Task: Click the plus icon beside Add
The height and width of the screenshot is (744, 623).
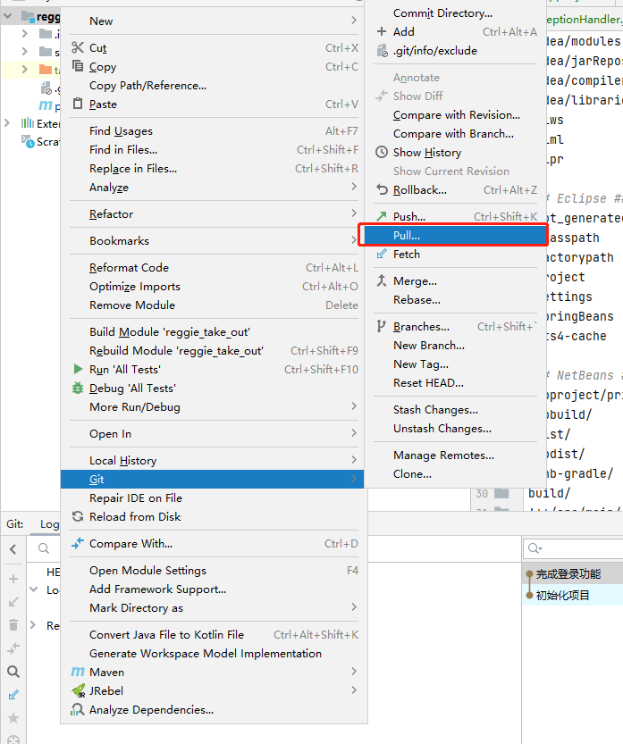Action: [382, 32]
